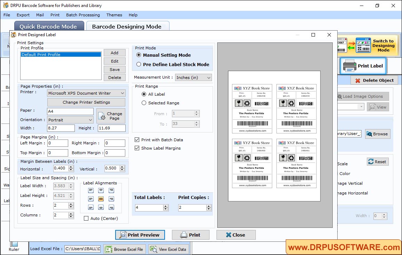Select bottom-right label alignment icon

(111, 207)
